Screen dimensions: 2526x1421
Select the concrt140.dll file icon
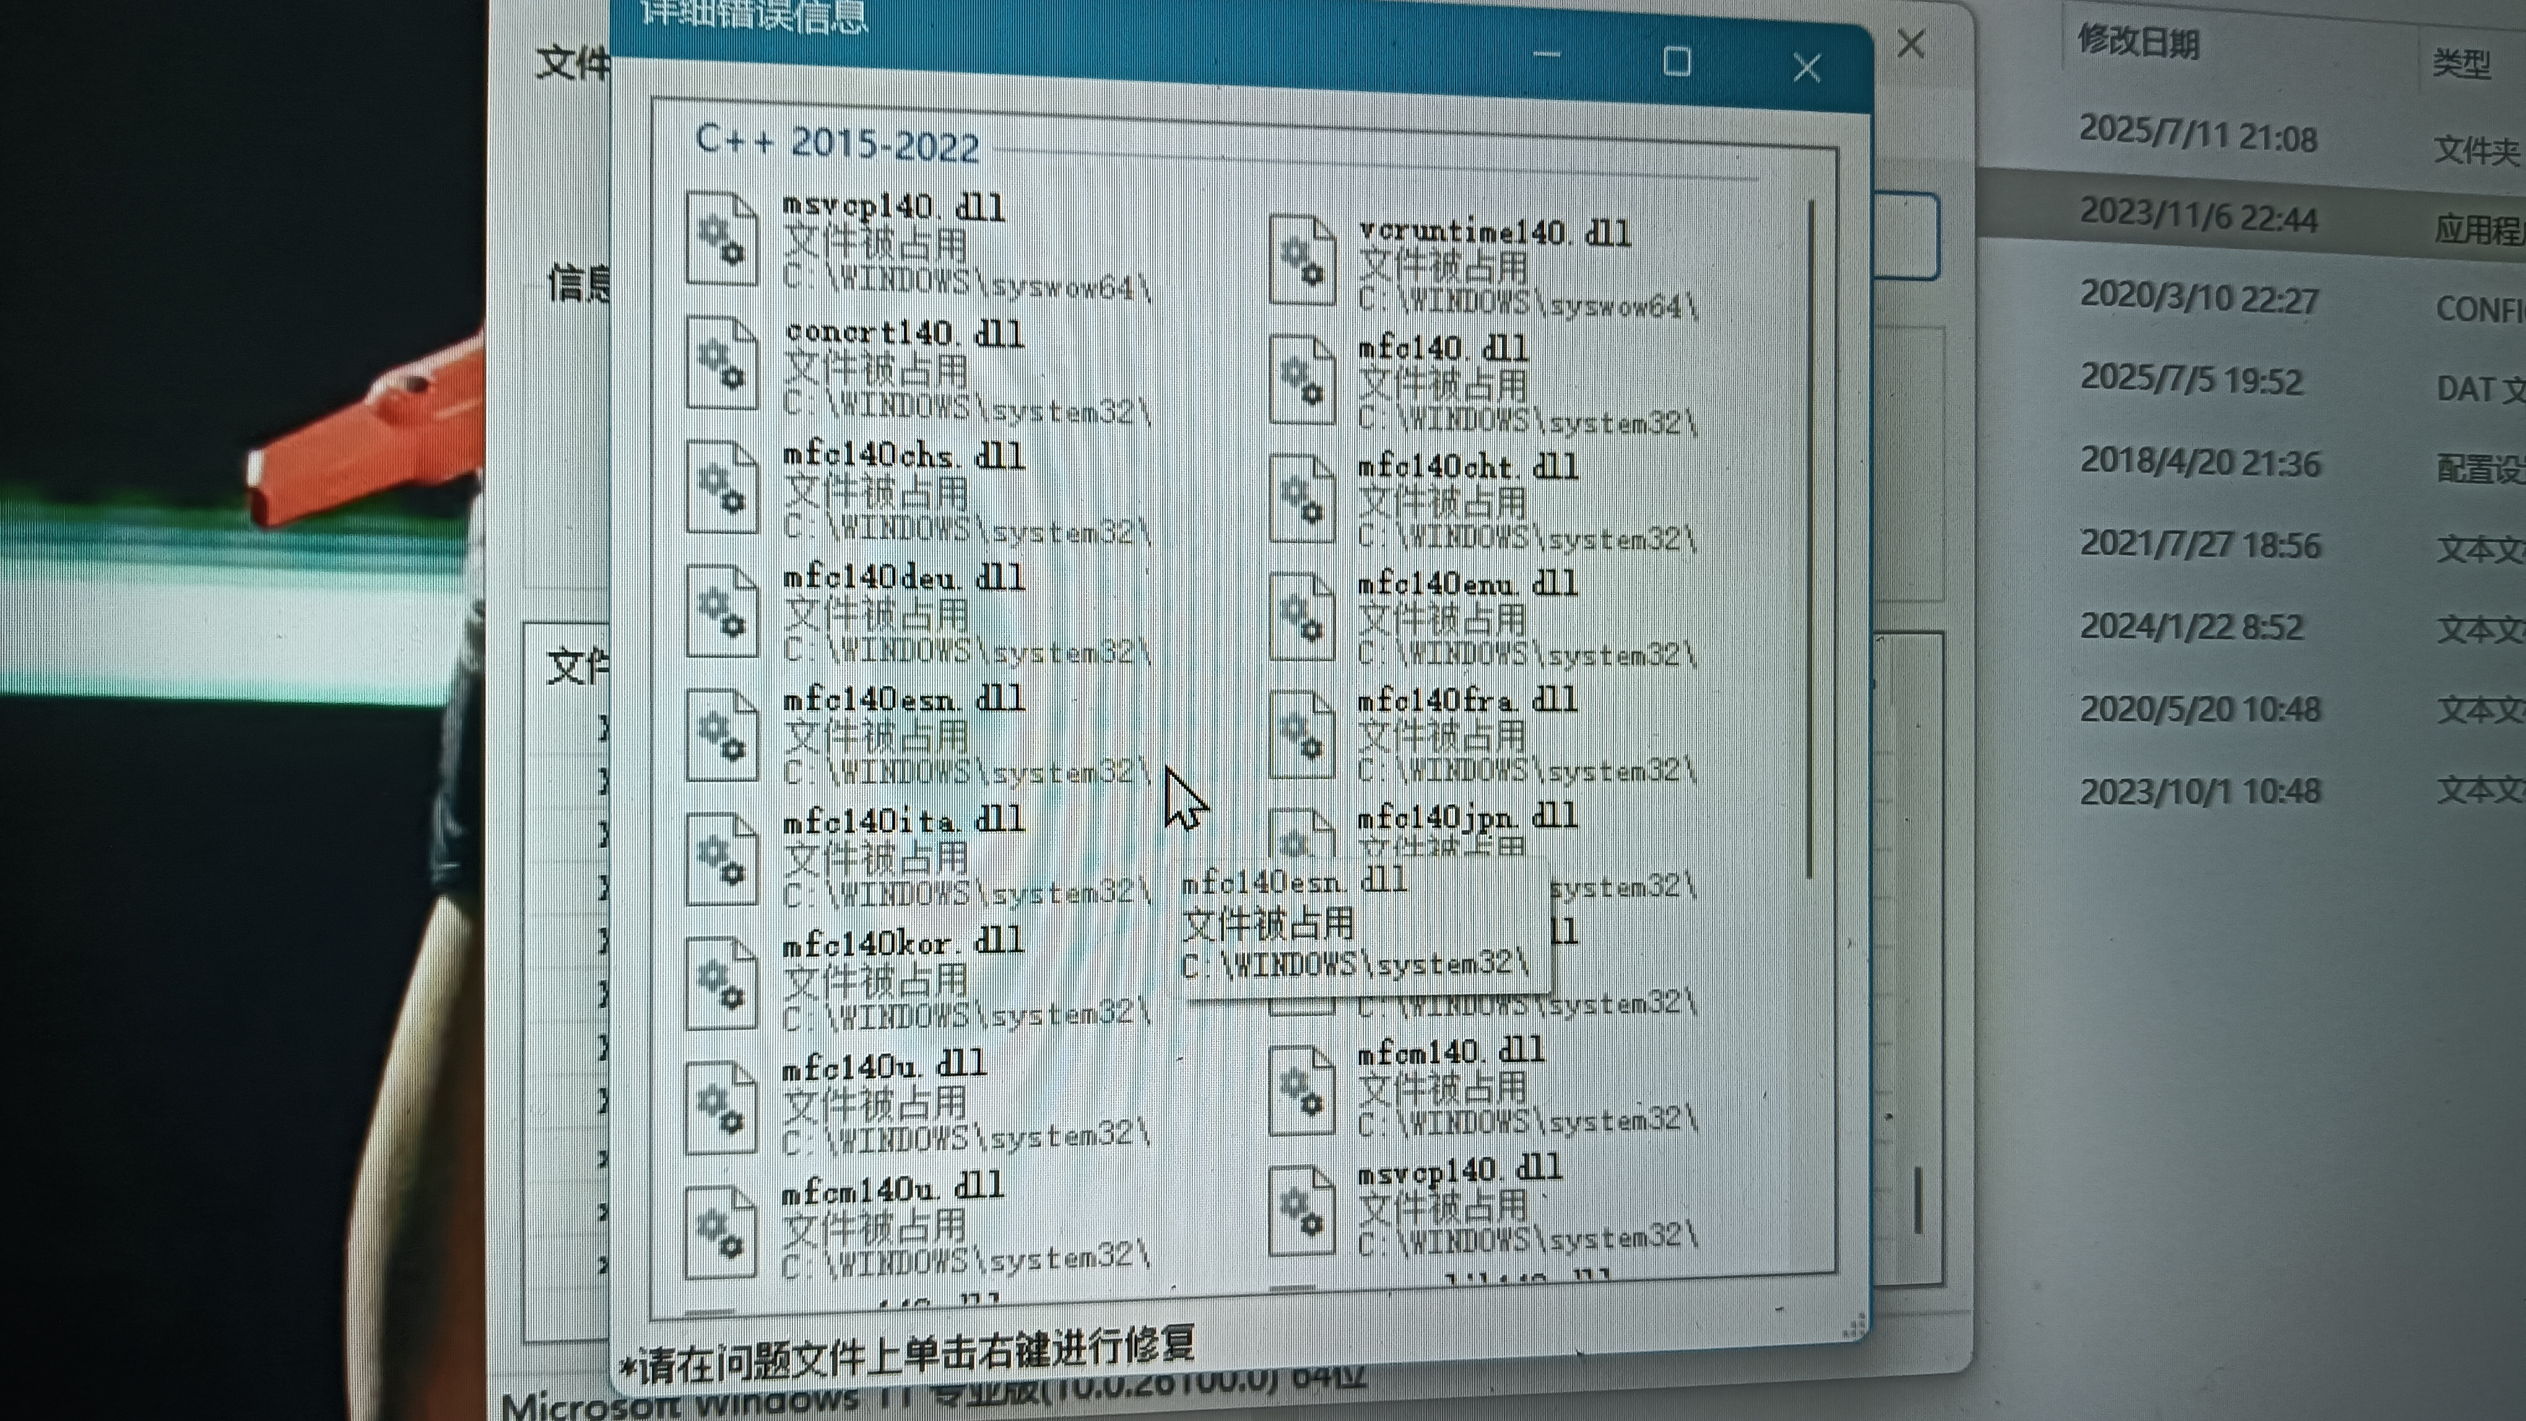point(722,363)
